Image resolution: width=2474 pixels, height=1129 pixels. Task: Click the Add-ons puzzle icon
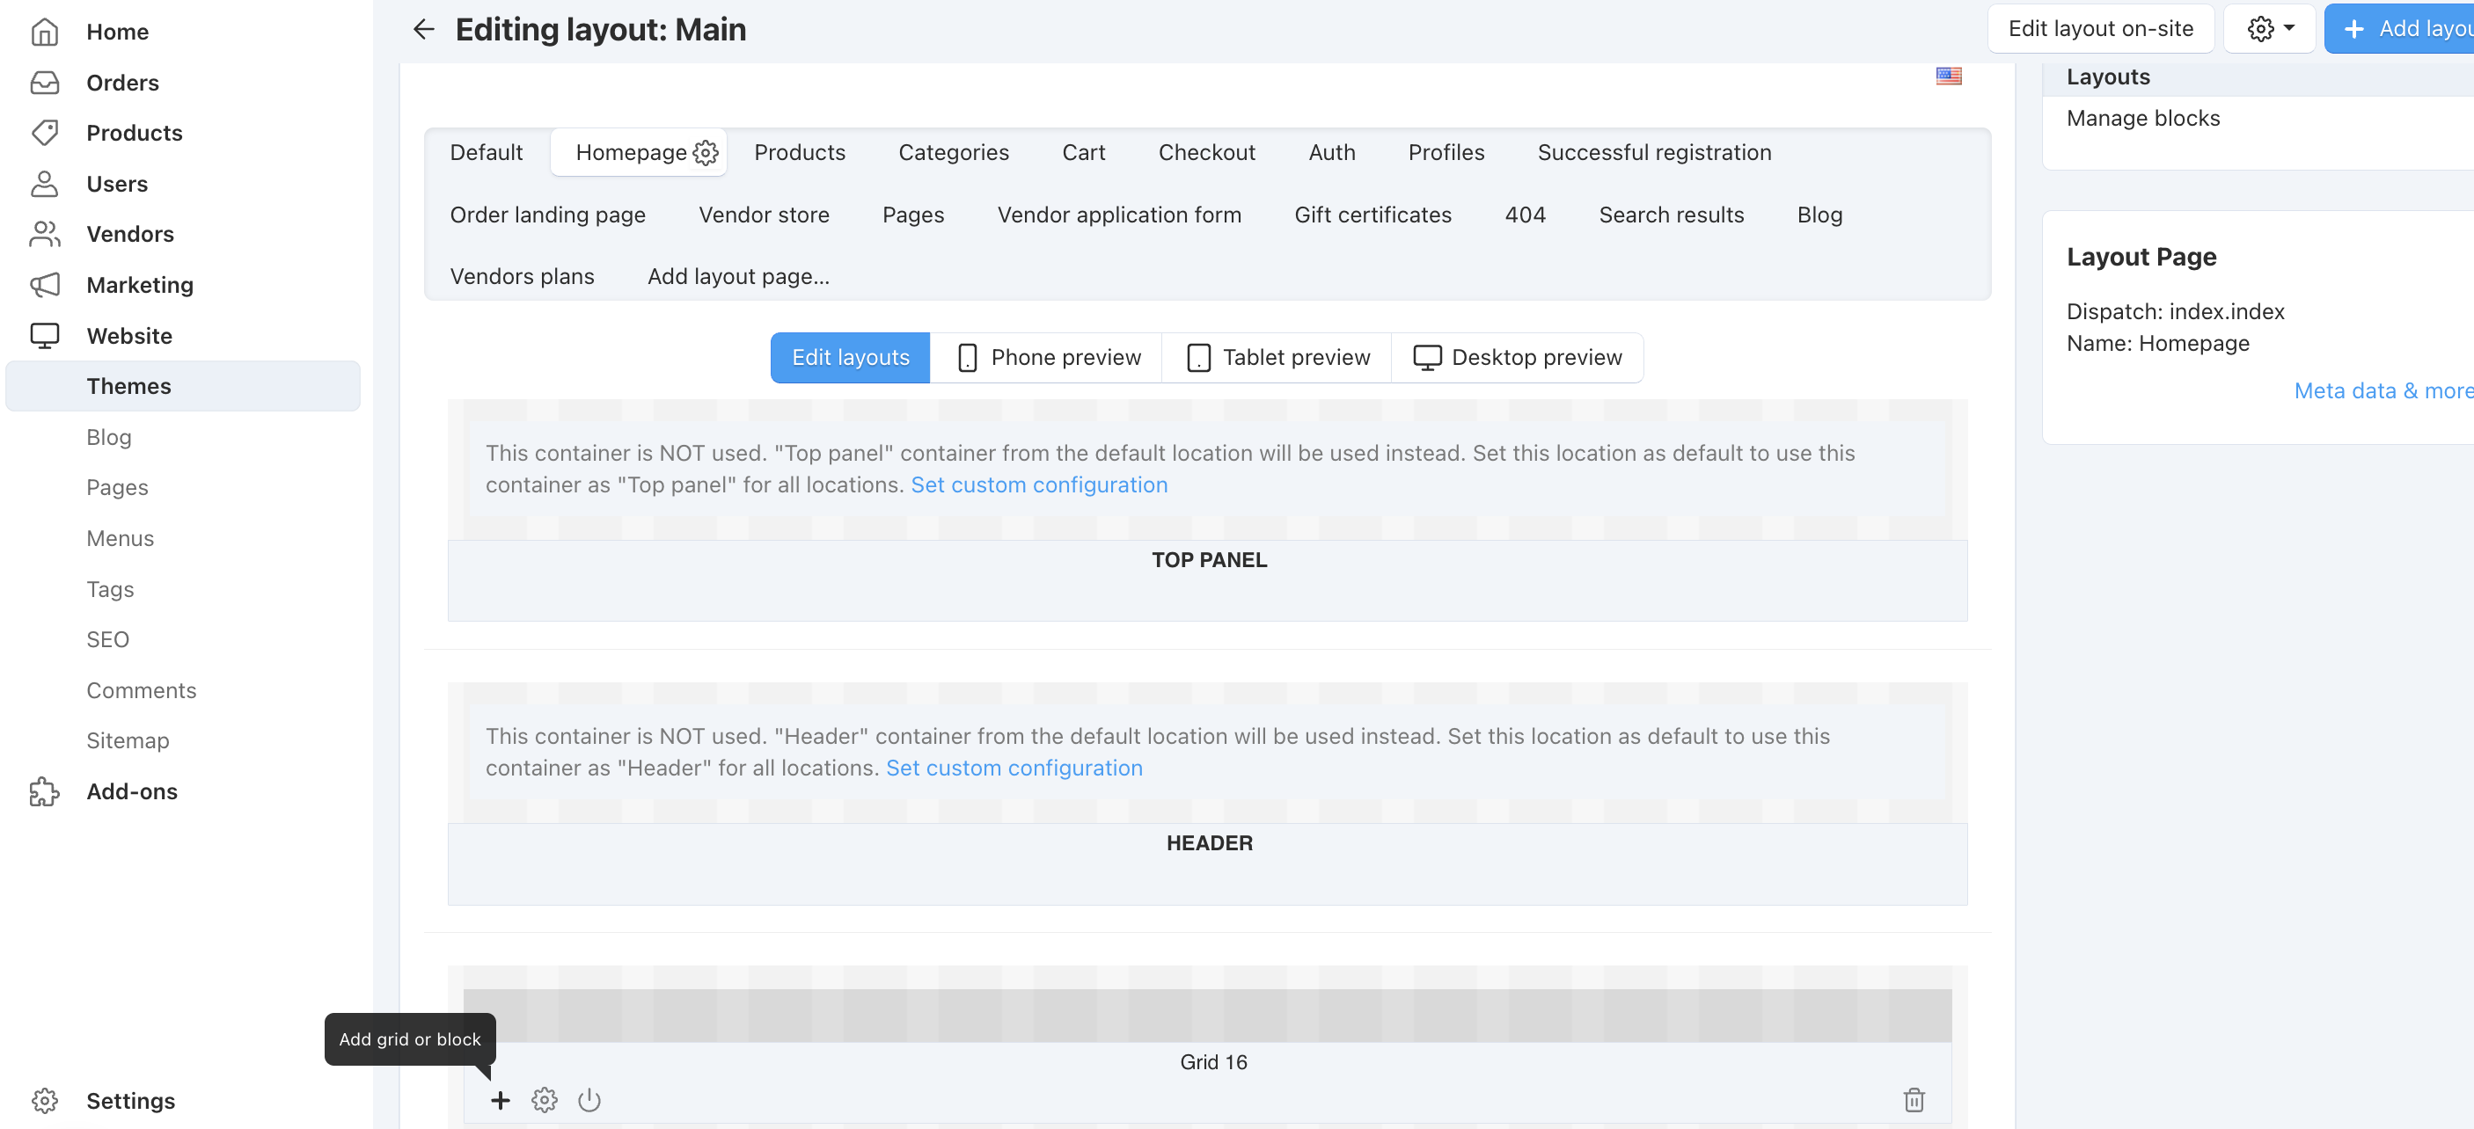44,791
